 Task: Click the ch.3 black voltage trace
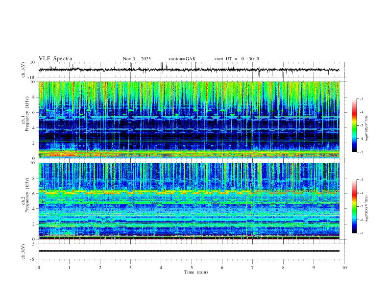189,251
